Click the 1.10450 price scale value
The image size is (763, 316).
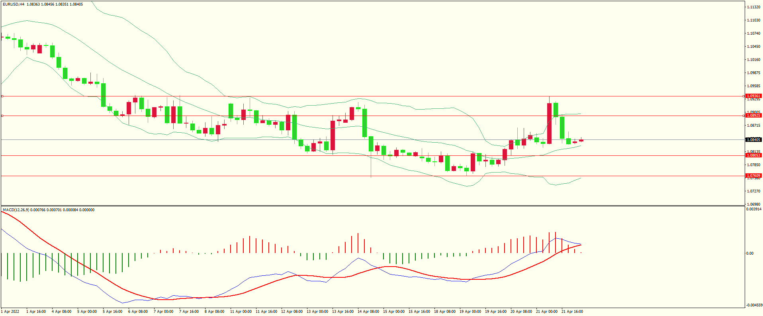754,47
